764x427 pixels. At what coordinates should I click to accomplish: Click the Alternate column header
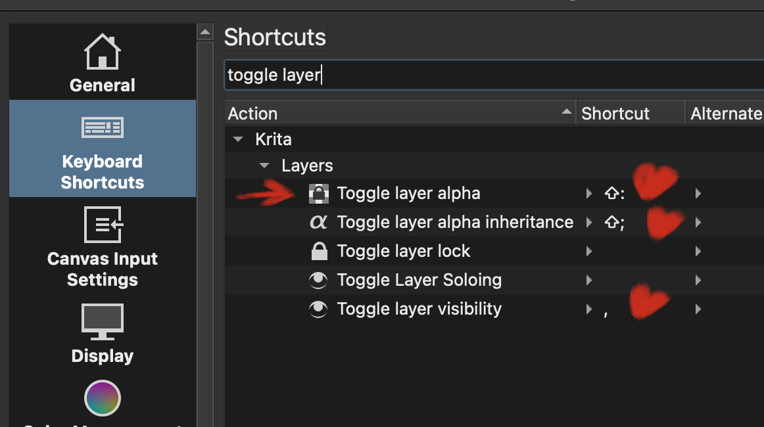(725, 114)
